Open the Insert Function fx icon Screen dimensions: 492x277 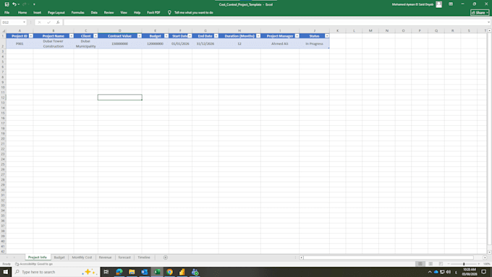click(58, 22)
